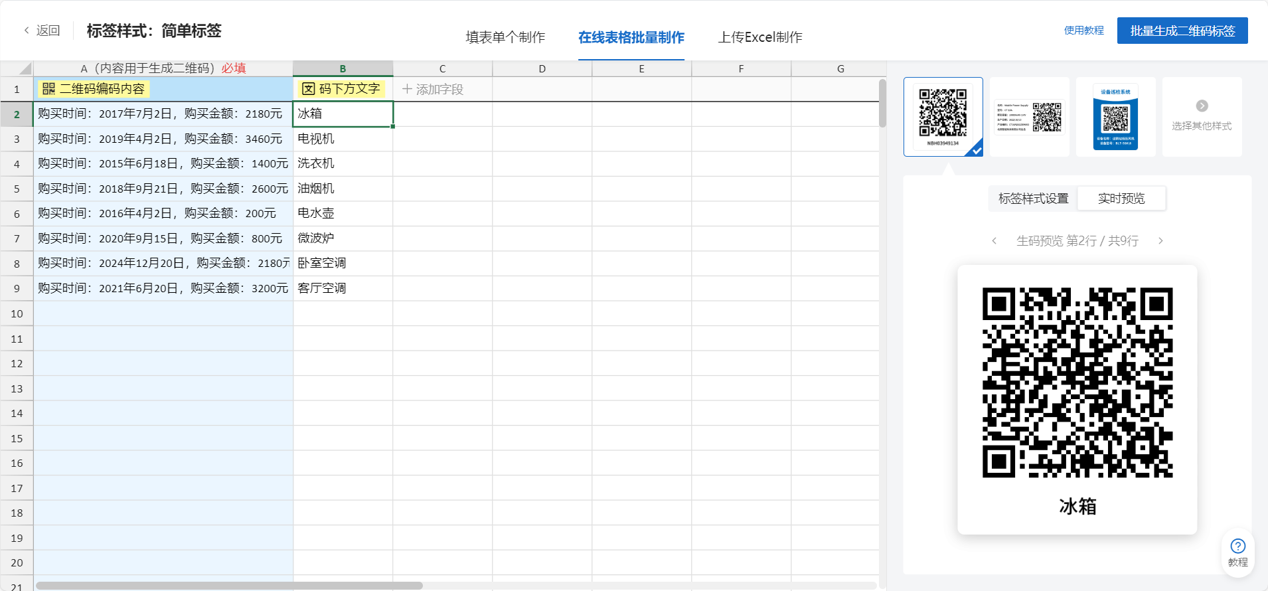
Task: Click the QR code icon in 二维码编码内容 header
Action: click(48, 89)
